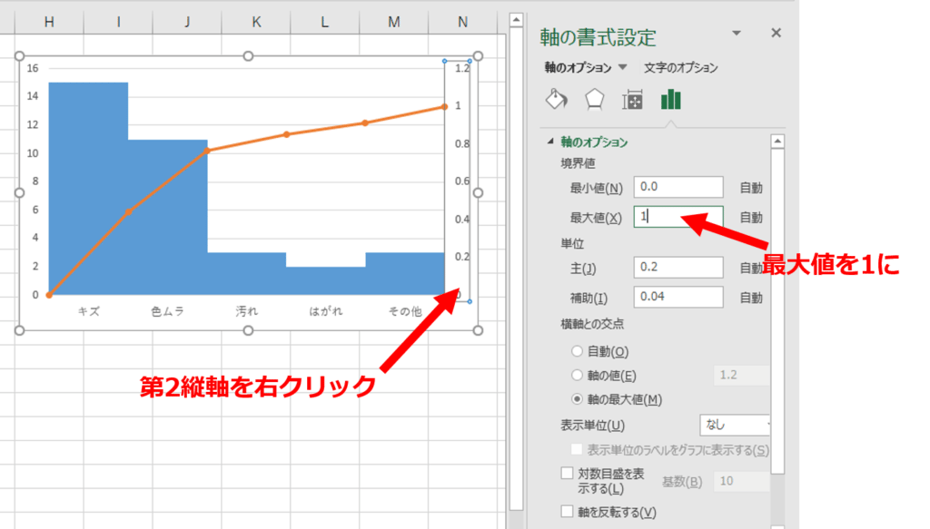
Task: Click the worksheet vertical scrollbar up arrow
Action: click(516, 18)
